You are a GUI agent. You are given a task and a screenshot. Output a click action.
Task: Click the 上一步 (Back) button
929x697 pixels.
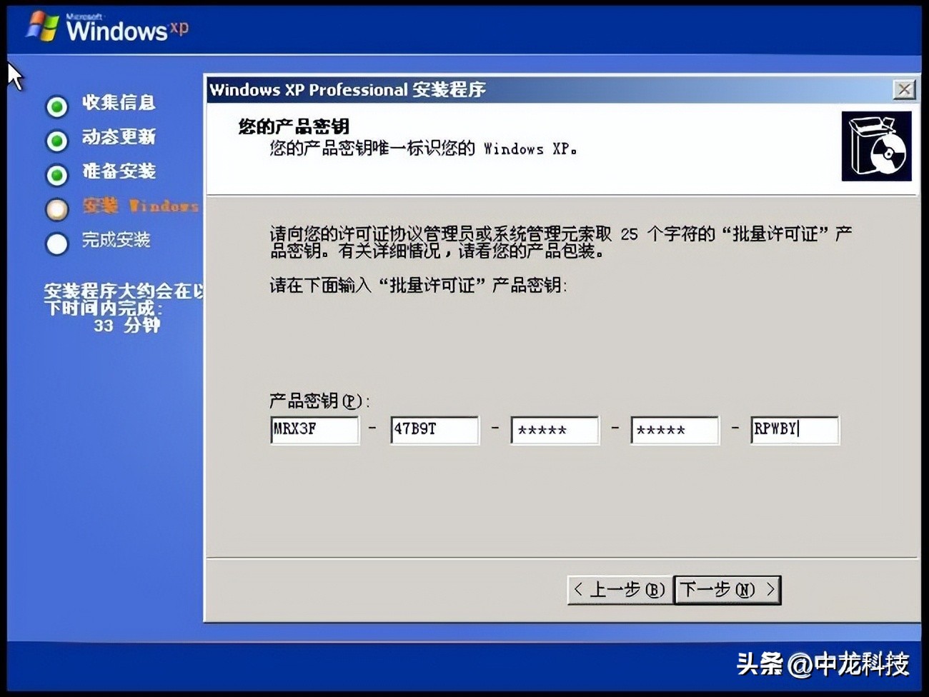[x=619, y=590]
